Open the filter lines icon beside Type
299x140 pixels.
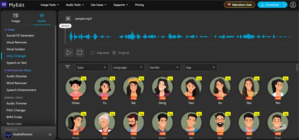click(68, 67)
